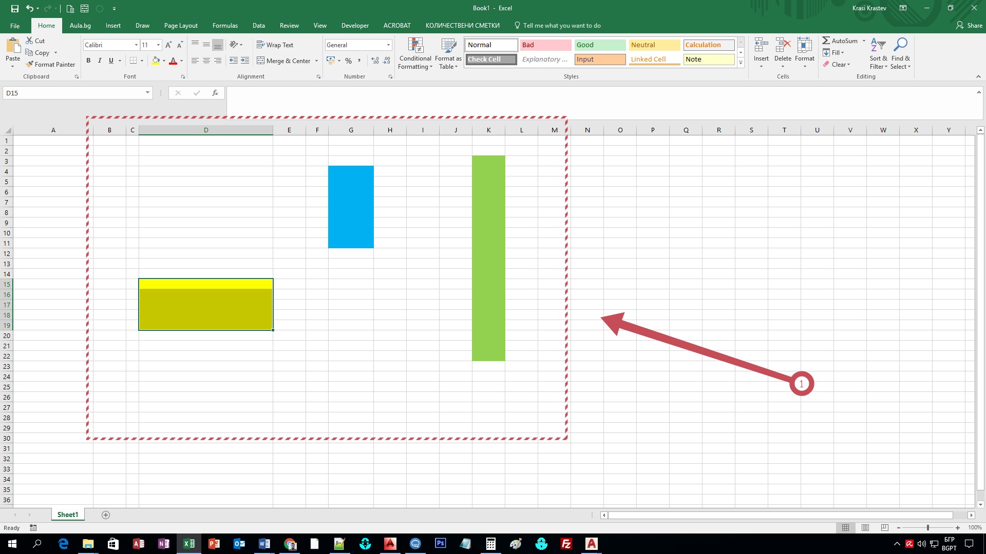Toggle Align Right for the cell
Viewport: 986px width, 554px height.
pyautogui.click(x=218, y=61)
